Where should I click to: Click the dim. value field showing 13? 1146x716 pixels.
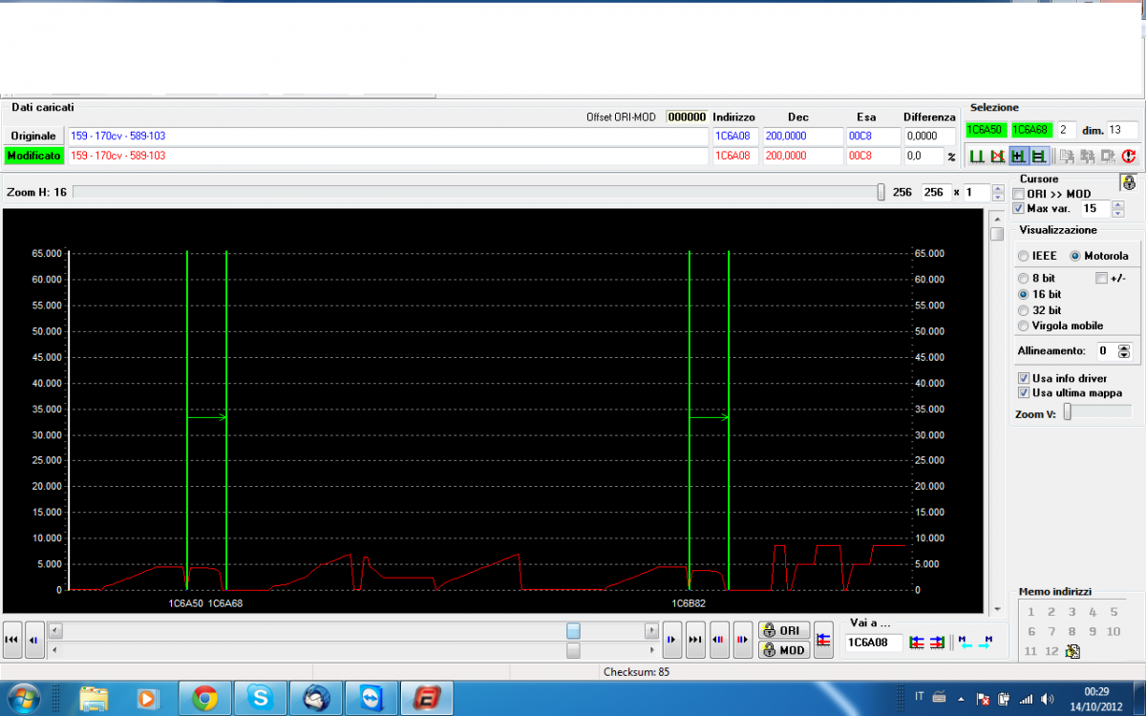click(1122, 129)
